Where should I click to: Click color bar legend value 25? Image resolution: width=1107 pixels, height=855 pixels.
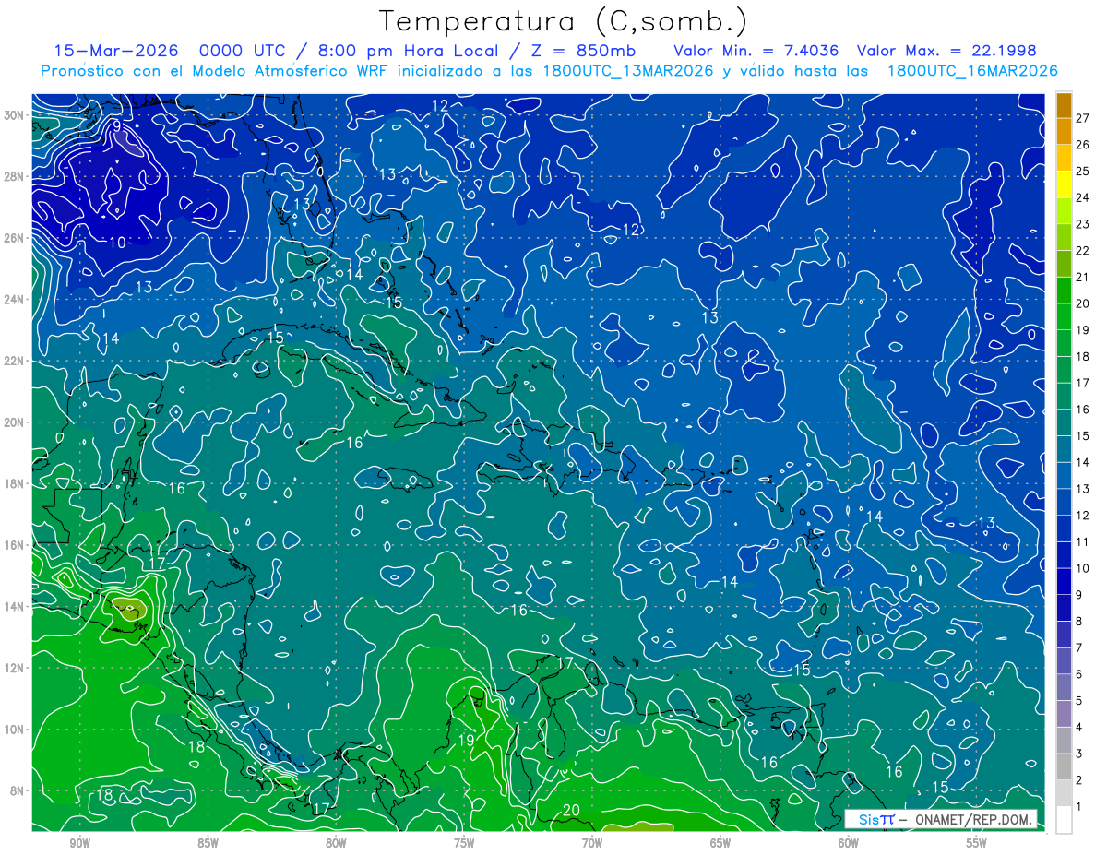coord(1083,171)
